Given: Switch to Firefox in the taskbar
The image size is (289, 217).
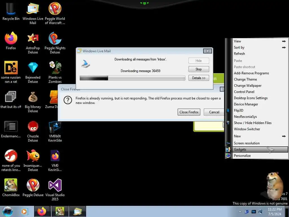Looking at the screenshot, I should coord(42,211).
